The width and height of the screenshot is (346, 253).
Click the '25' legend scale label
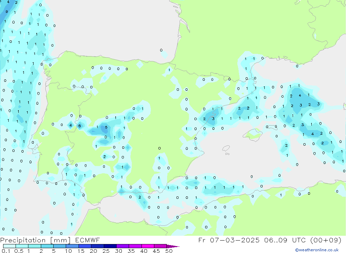point(106,251)
